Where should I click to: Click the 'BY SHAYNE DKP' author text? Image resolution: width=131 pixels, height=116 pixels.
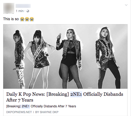[x=47, y=112]
